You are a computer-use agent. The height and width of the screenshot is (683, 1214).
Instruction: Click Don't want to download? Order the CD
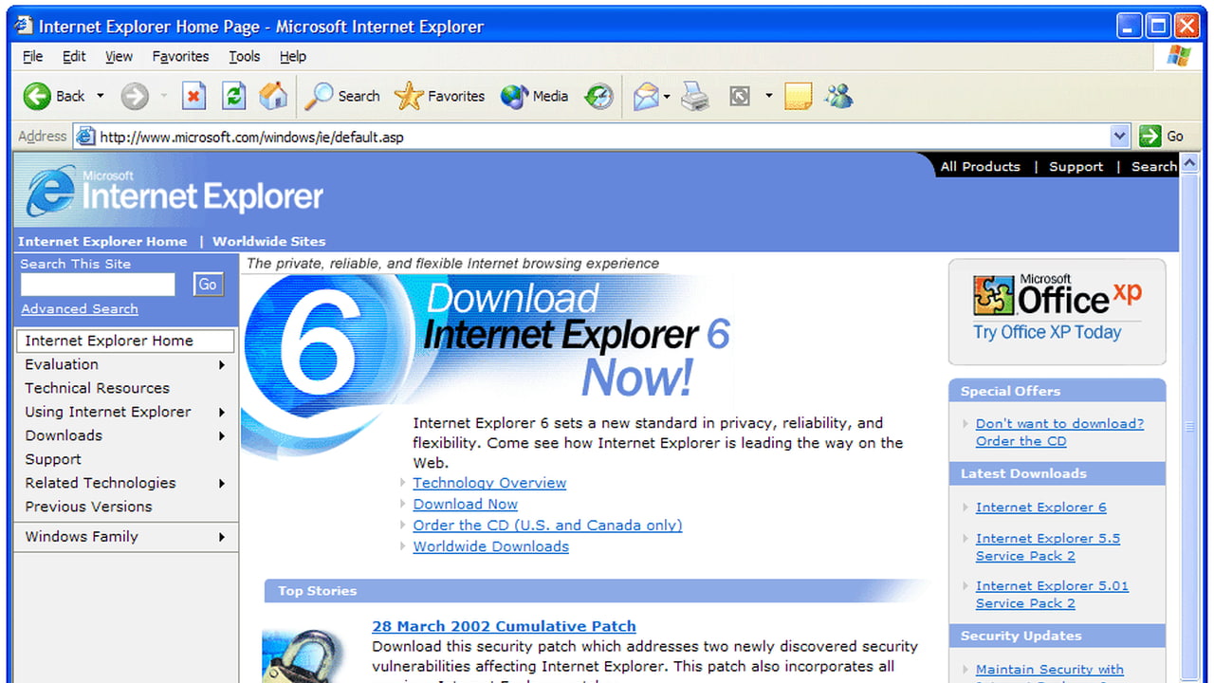(1059, 433)
